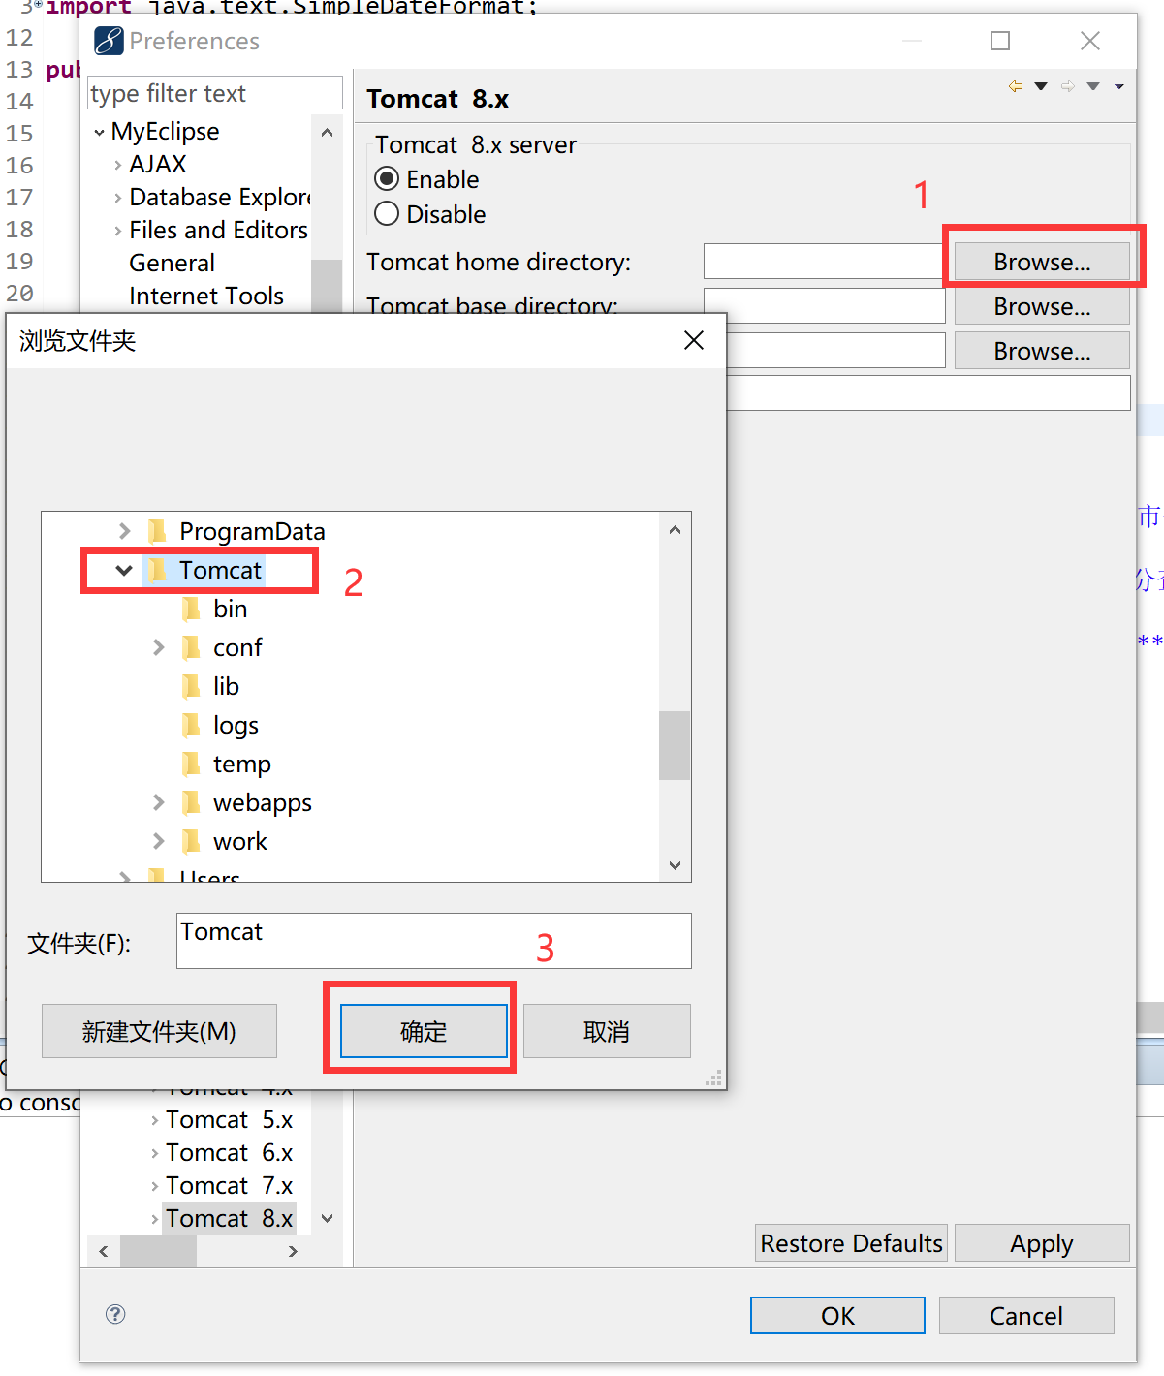Click the preferences tree scroll down arrow

(327, 1218)
